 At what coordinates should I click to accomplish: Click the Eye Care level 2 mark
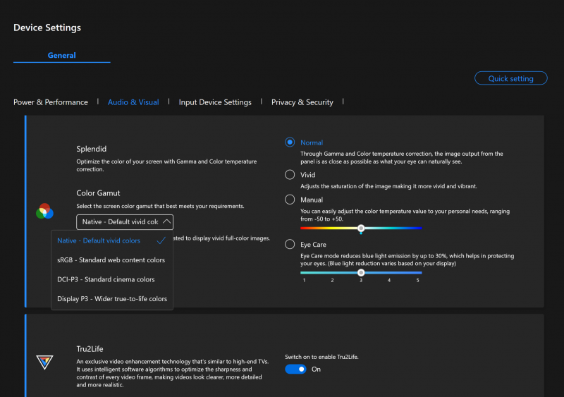[332, 280]
